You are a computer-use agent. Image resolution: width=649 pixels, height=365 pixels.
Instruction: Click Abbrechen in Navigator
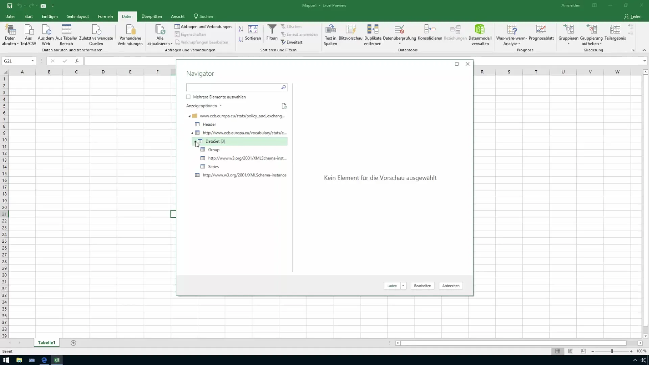(451, 286)
